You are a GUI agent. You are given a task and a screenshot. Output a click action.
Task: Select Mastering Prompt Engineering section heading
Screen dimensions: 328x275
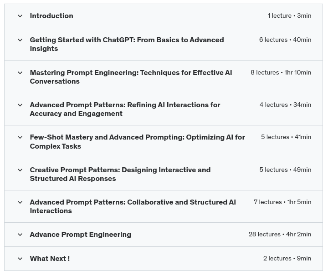(x=131, y=77)
